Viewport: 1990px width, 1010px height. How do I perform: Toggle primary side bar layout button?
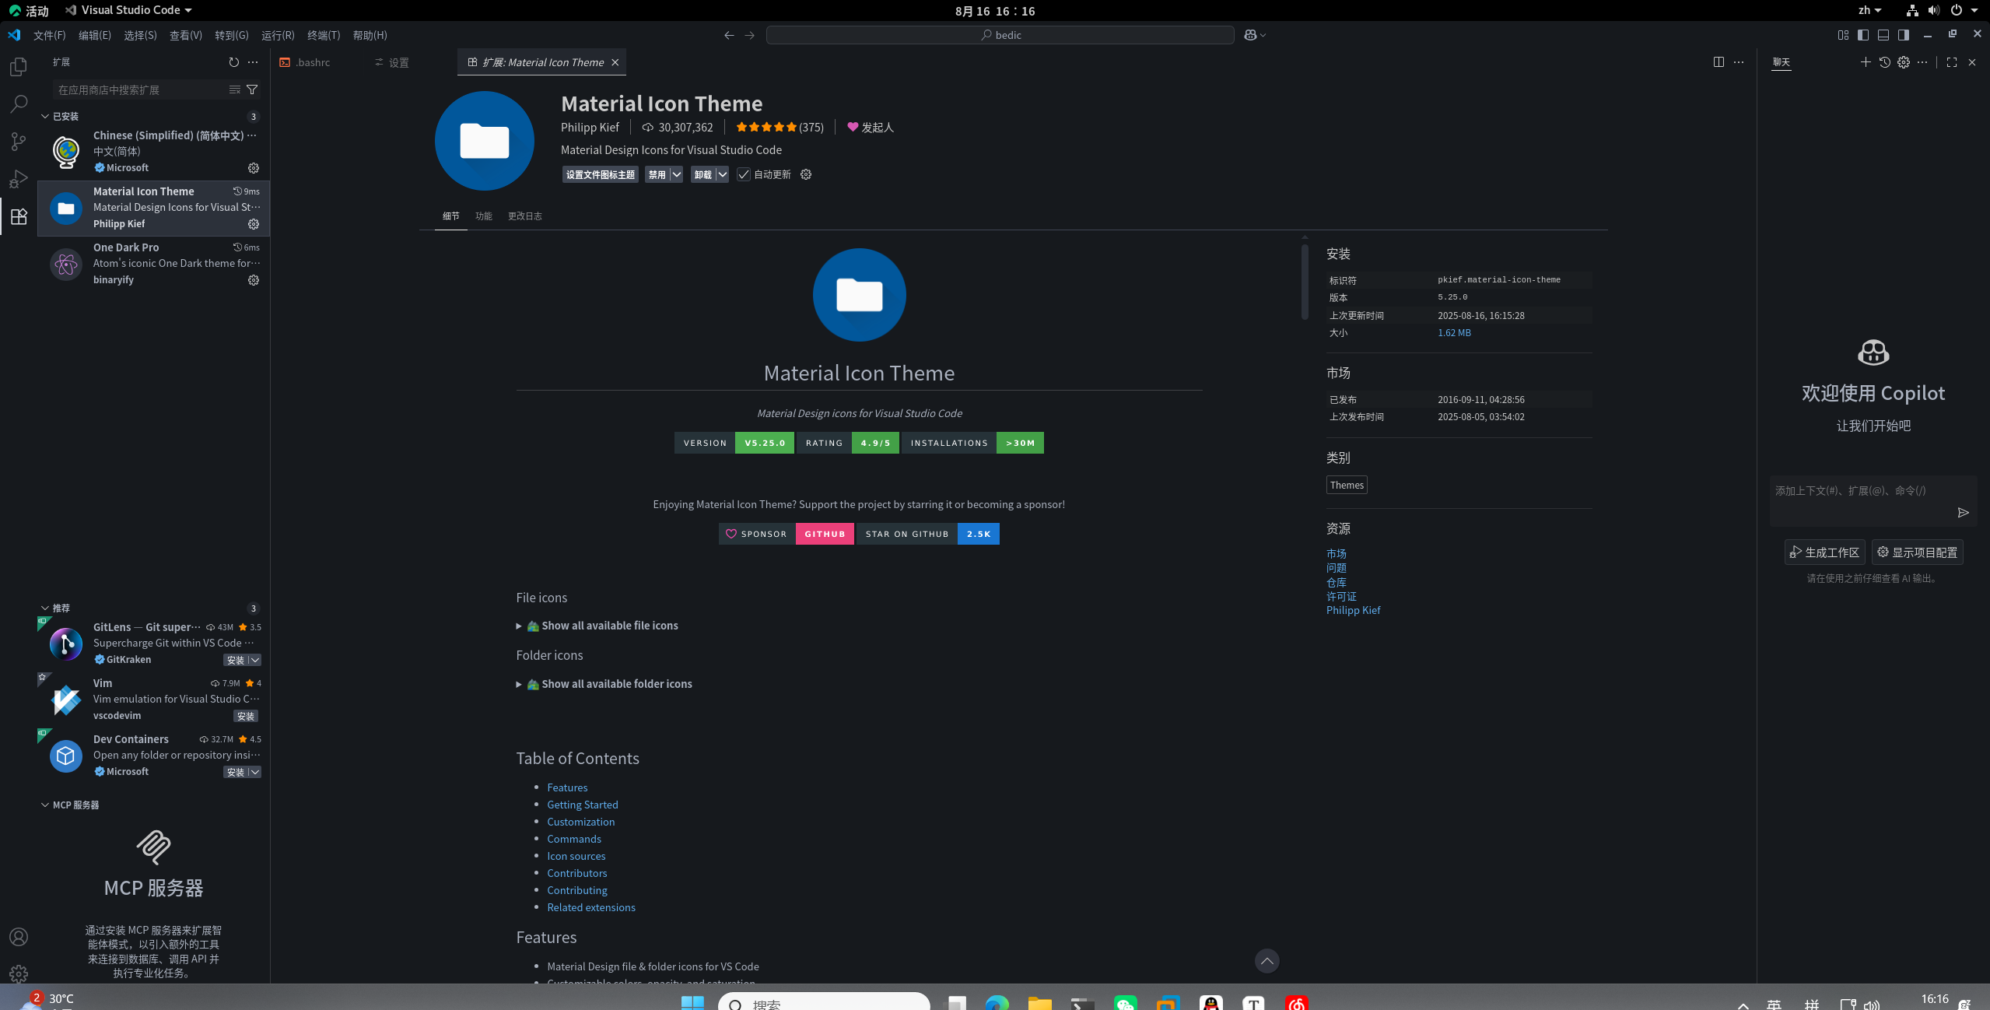click(1862, 35)
